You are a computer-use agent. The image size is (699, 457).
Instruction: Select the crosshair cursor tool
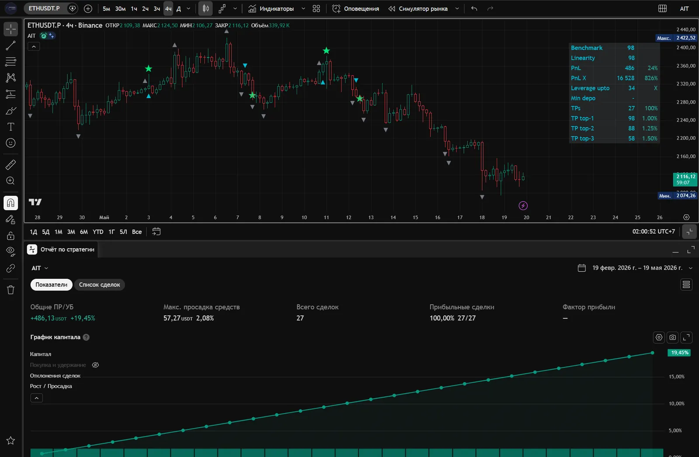(x=10, y=29)
